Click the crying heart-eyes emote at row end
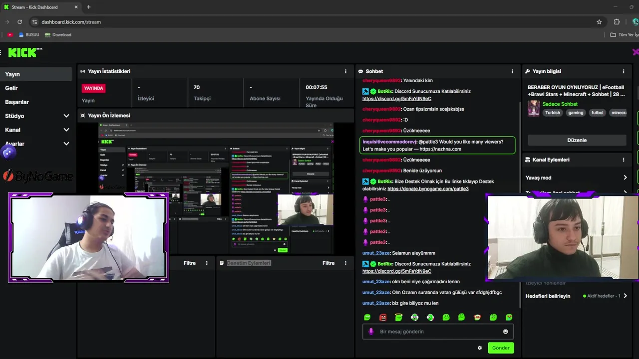Image resolution: width=639 pixels, height=359 pixels. (x=509, y=317)
